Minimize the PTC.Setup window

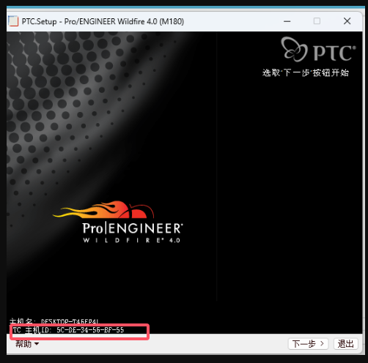click(x=287, y=21)
